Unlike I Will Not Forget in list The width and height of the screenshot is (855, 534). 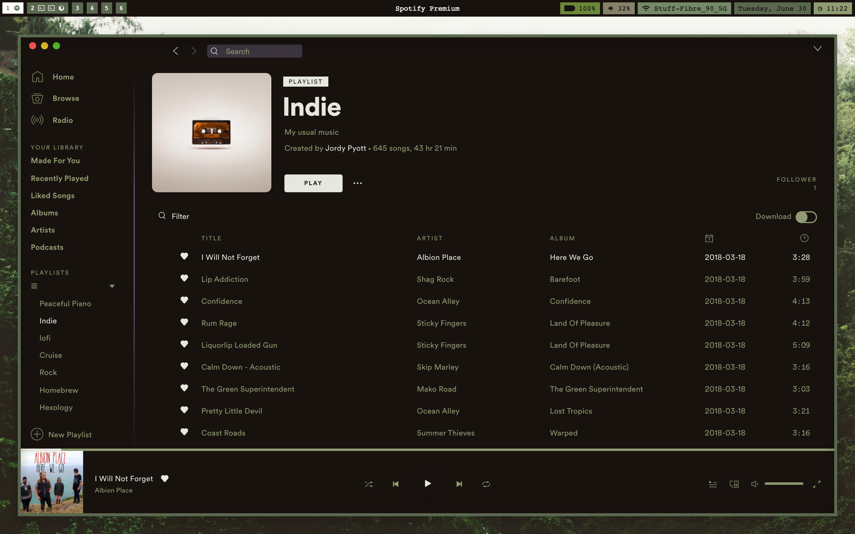(x=184, y=256)
